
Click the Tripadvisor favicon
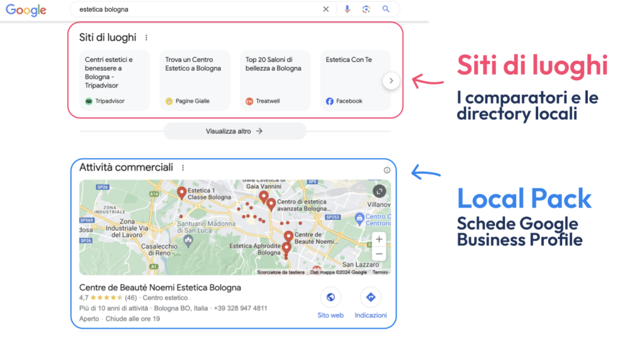click(x=89, y=101)
